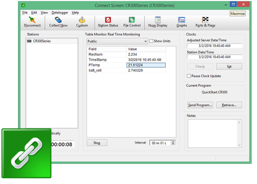Click the Send Program button
257x184 pixels.
[x=200, y=105]
